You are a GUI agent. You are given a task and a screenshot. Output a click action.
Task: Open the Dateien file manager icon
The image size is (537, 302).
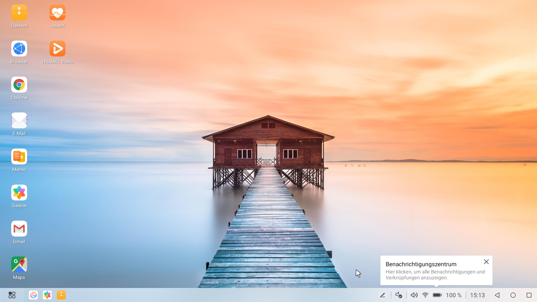(19, 13)
